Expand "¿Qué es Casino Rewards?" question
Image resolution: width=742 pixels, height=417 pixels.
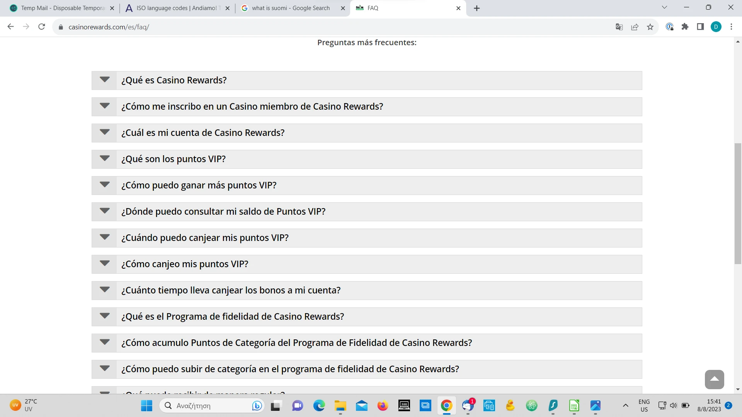coord(367,80)
